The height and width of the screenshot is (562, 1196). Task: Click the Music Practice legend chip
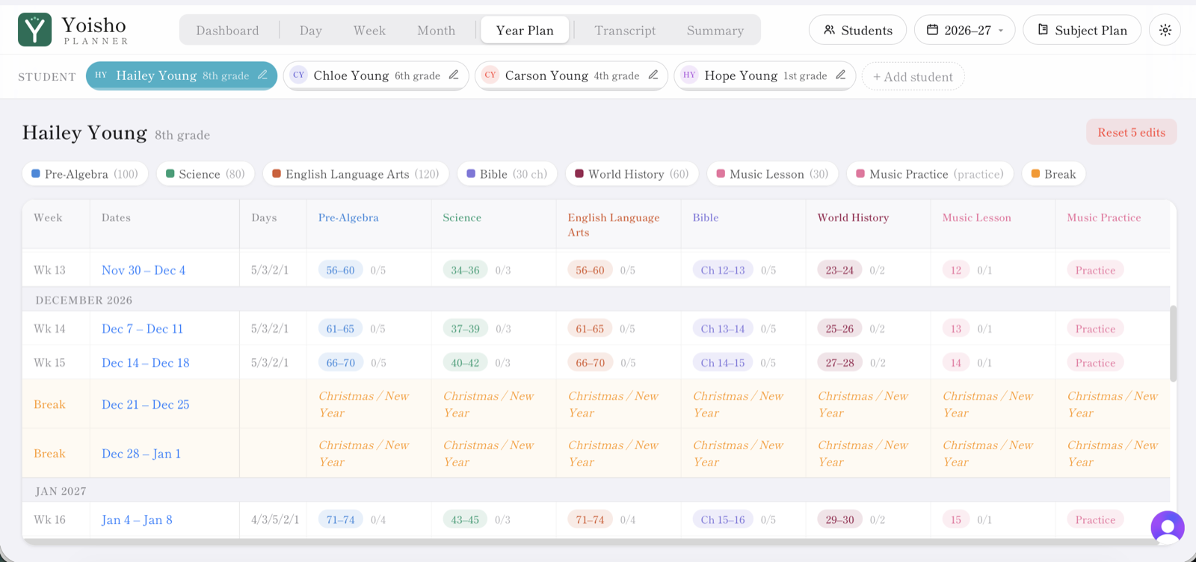pos(930,174)
